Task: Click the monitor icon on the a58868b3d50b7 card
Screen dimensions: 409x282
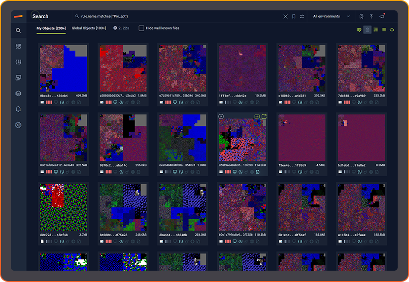Action: click(115, 102)
